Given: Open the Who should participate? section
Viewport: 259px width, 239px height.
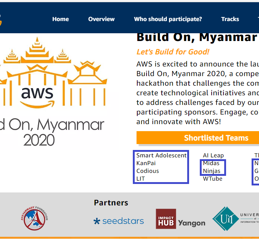Looking at the screenshot, I should (x=168, y=19).
